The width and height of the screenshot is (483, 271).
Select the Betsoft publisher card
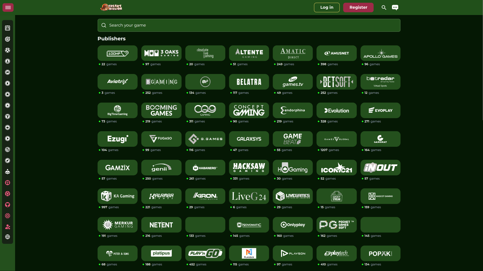[x=336, y=82]
